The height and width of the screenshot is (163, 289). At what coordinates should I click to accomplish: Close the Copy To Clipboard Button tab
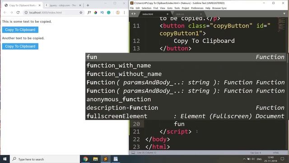coord(39,5)
